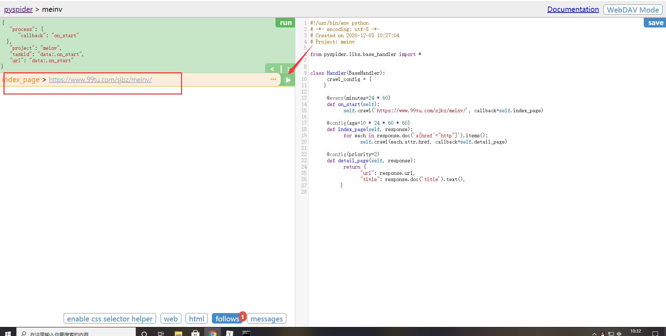Click the green run button

pos(286,23)
